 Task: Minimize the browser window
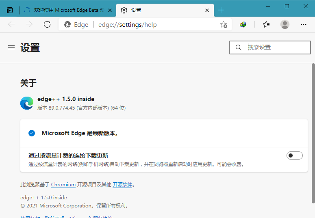click(x=268, y=6)
